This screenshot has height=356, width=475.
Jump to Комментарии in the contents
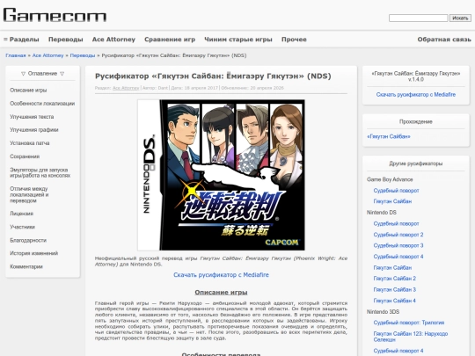click(26, 266)
